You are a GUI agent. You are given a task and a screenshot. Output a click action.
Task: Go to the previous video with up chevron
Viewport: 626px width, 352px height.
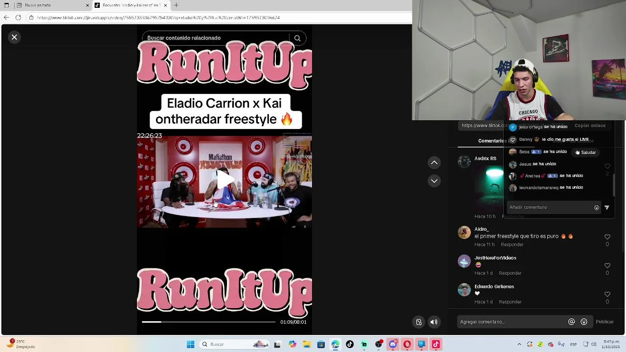point(434,163)
